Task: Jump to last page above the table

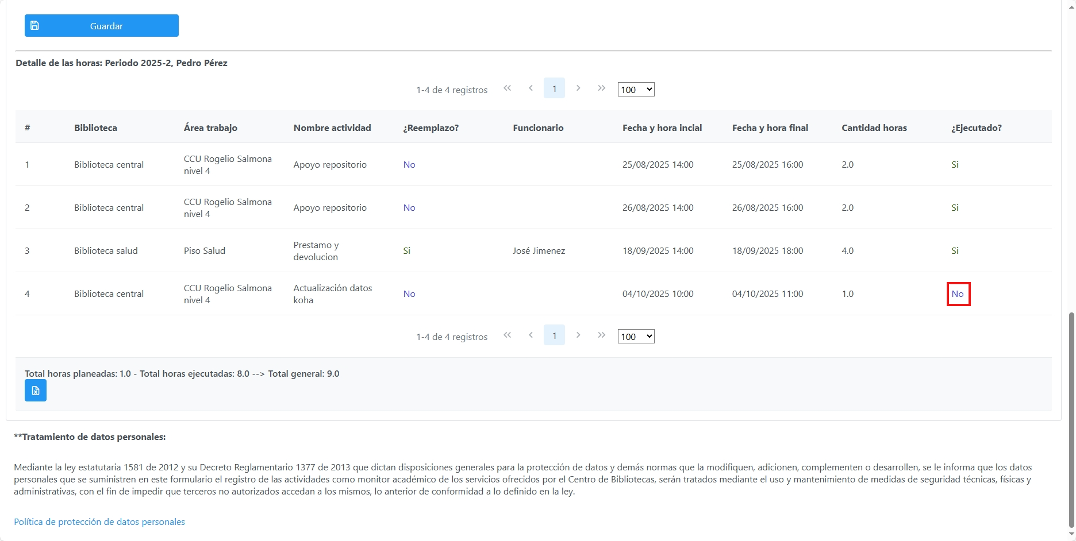Action: [601, 88]
